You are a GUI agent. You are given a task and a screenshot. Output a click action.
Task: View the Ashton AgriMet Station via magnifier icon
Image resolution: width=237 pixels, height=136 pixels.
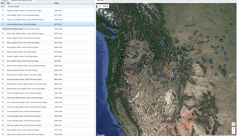pyautogui.click(x=3, y=24)
